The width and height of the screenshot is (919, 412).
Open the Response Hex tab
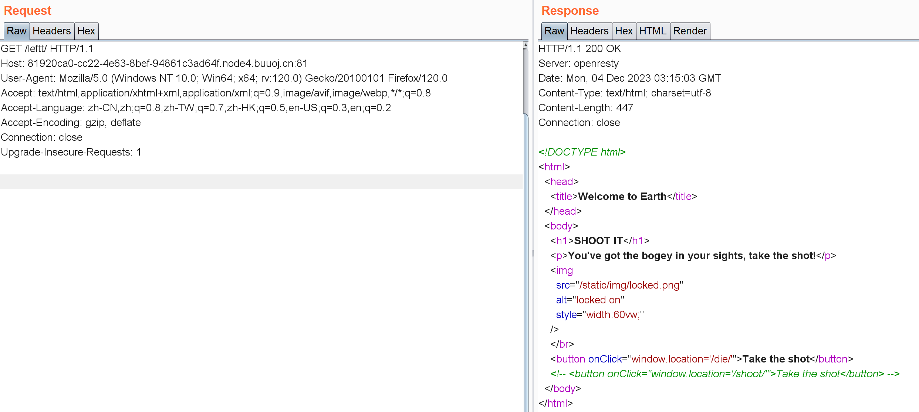[x=624, y=31]
